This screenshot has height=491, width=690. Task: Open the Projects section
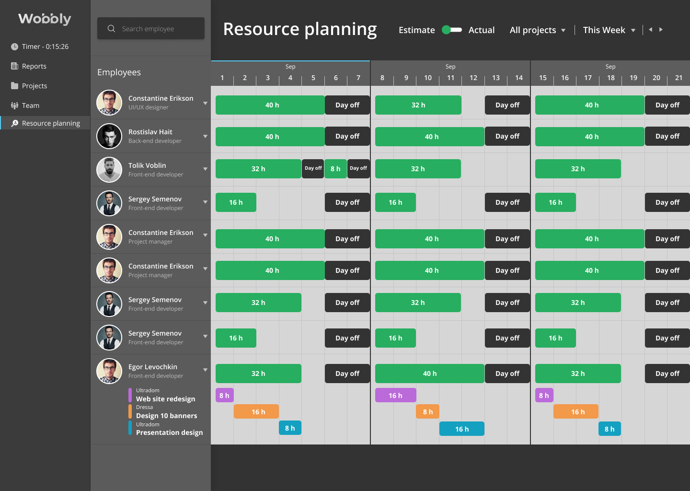(14, 85)
